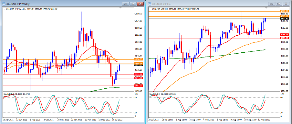The image size is (292, 124).
Task: Click the 1988.30 price scale value on Weekly chart
Action: click(139, 28)
